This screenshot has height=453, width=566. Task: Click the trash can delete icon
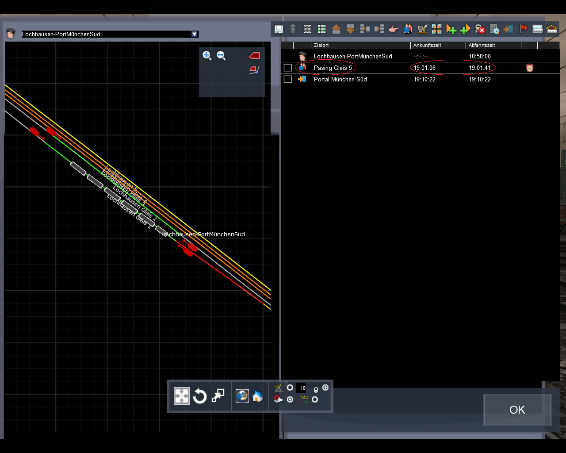(293, 29)
